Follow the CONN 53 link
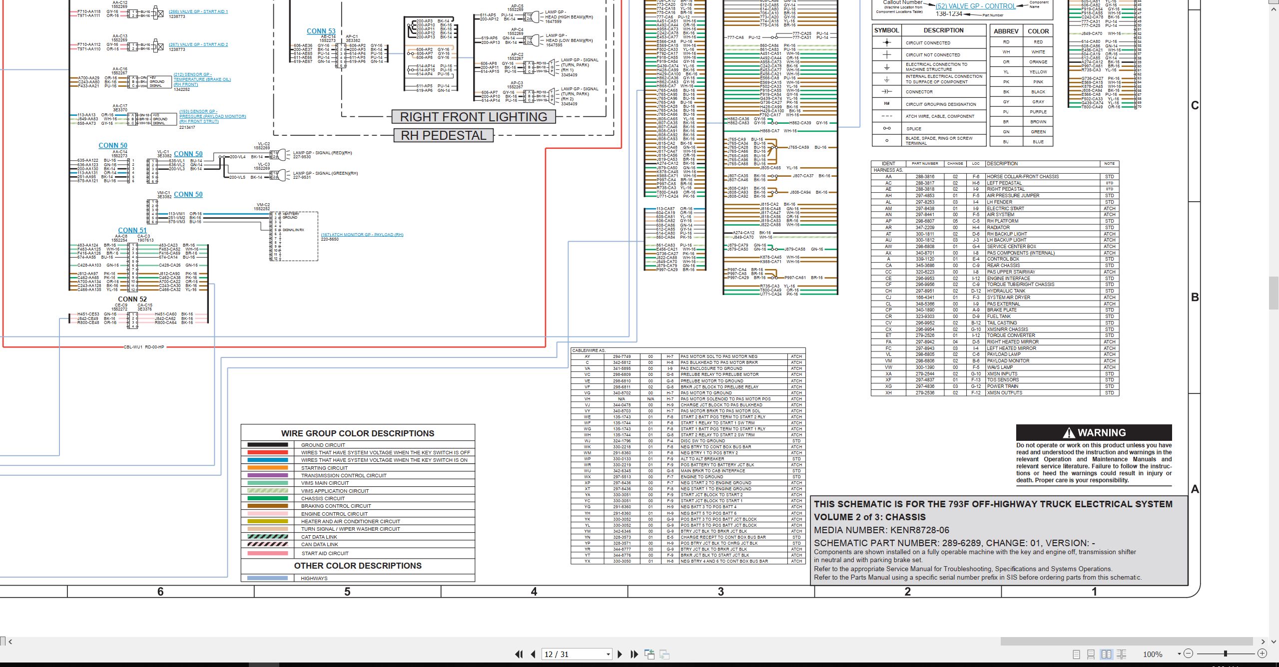This screenshot has width=1279, height=667. tap(321, 31)
